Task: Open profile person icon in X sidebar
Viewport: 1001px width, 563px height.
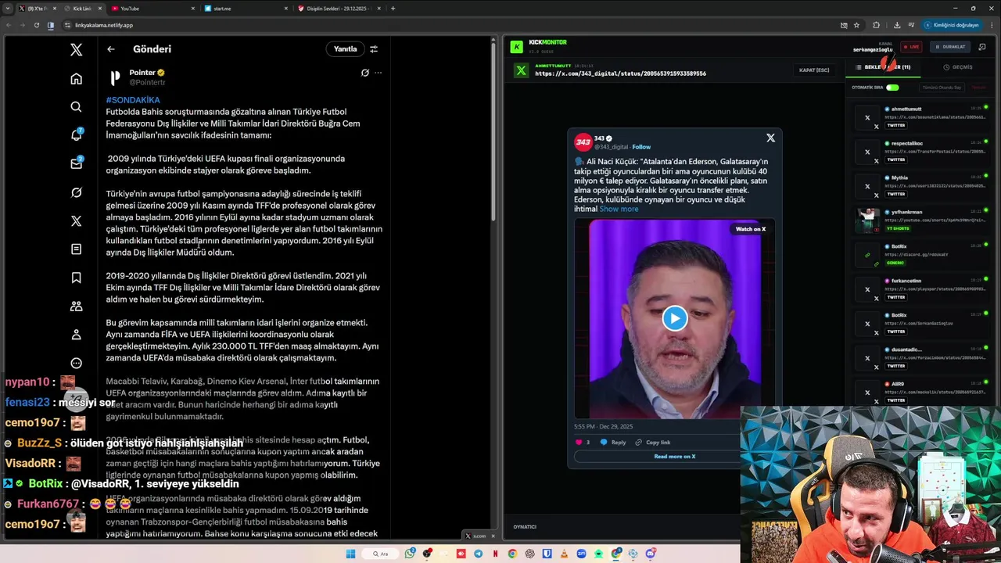Action: click(x=76, y=335)
